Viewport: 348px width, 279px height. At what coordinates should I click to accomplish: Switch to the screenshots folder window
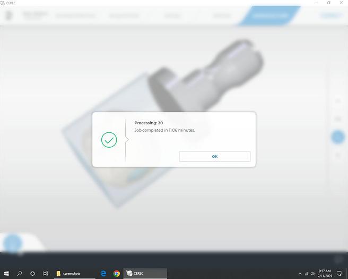tap(75, 274)
